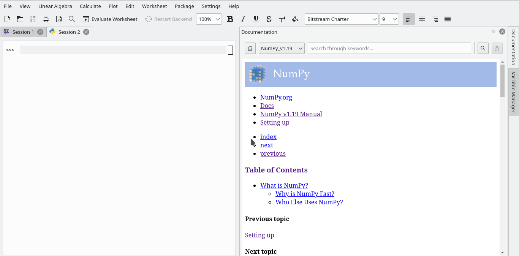The height and width of the screenshot is (256, 519).
Task: Select the Documentation side tab
Action: (513, 47)
